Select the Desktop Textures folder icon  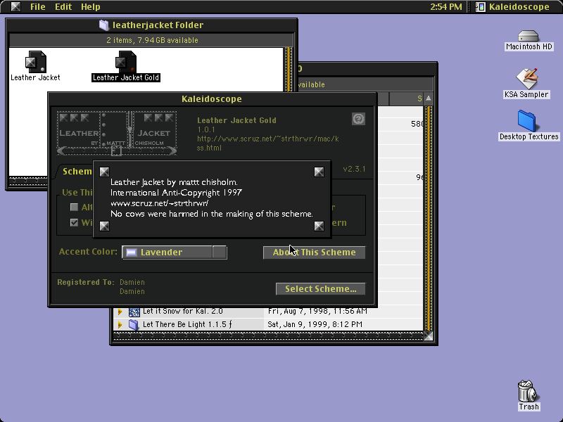click(526, 120)
